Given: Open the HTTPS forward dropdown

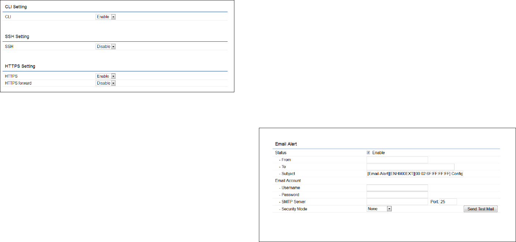Looking at the screenshot, I should (105, 83).
